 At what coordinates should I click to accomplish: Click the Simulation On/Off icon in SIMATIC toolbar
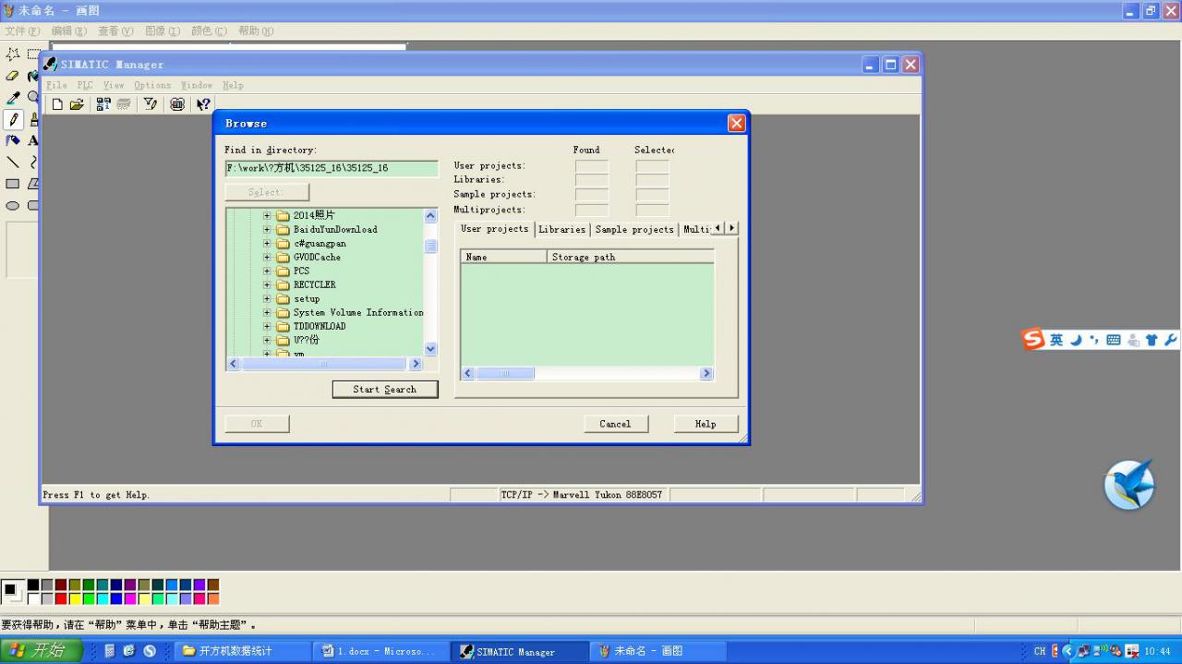(177, 104)
